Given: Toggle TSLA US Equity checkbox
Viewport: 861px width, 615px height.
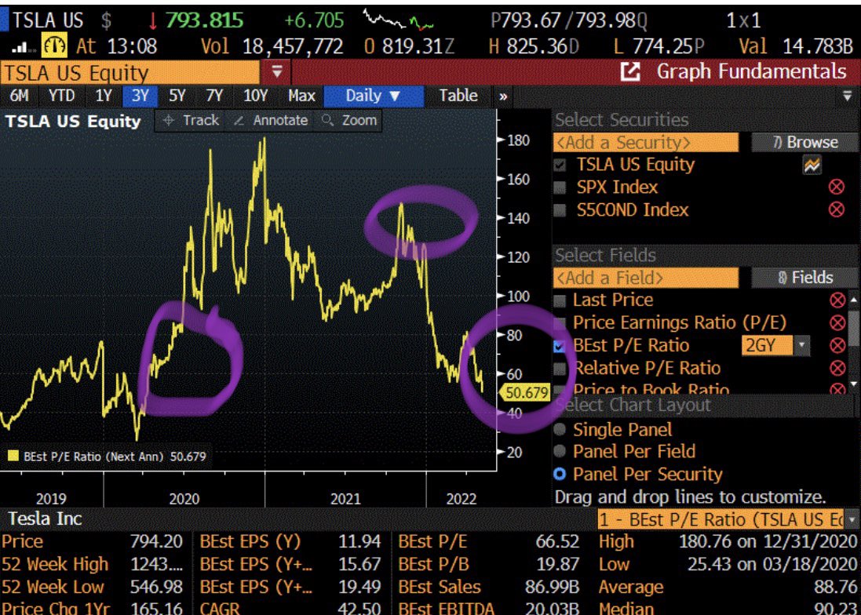Looking at the screenshot, I should pos(560,166).
